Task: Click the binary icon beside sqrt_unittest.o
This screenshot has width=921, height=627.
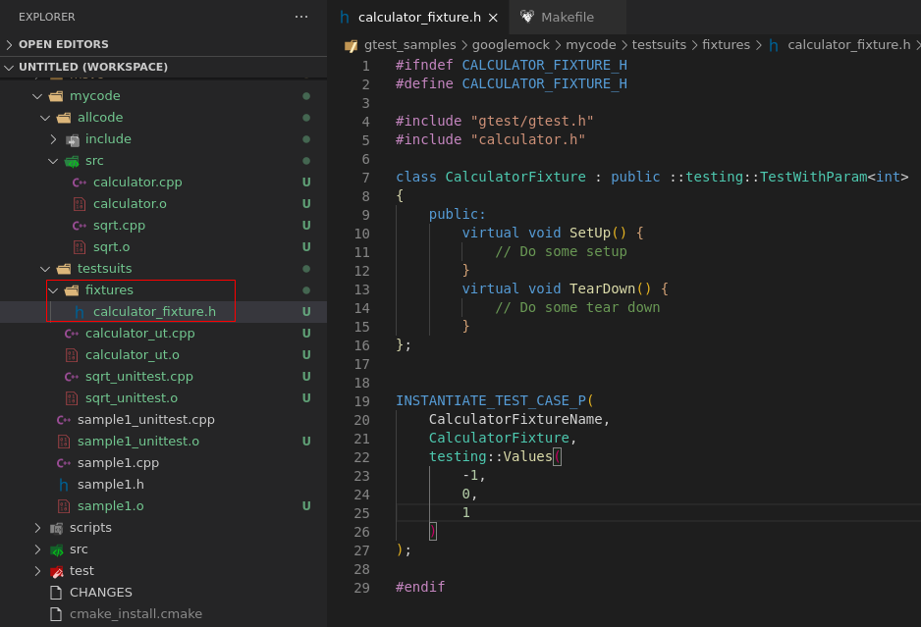Action: [x=72, y=398]
